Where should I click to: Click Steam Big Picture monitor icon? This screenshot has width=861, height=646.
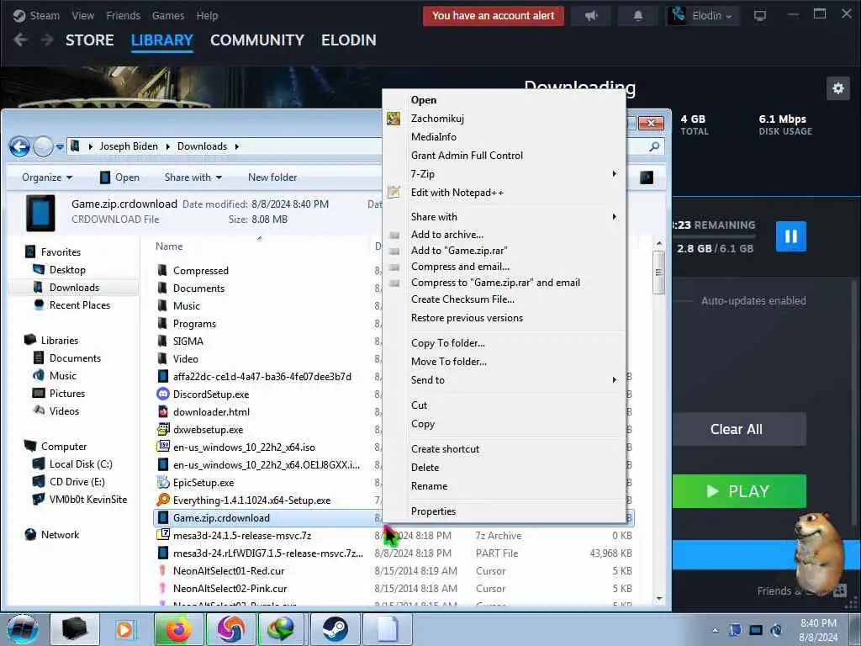(760, 15)
